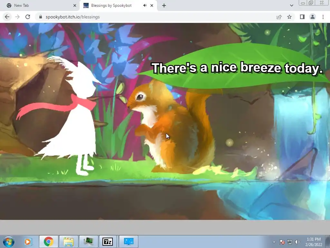The width and height of the screenshot is (330, 248).
Task: View site information via lock icon
Action: click(41, 17)
